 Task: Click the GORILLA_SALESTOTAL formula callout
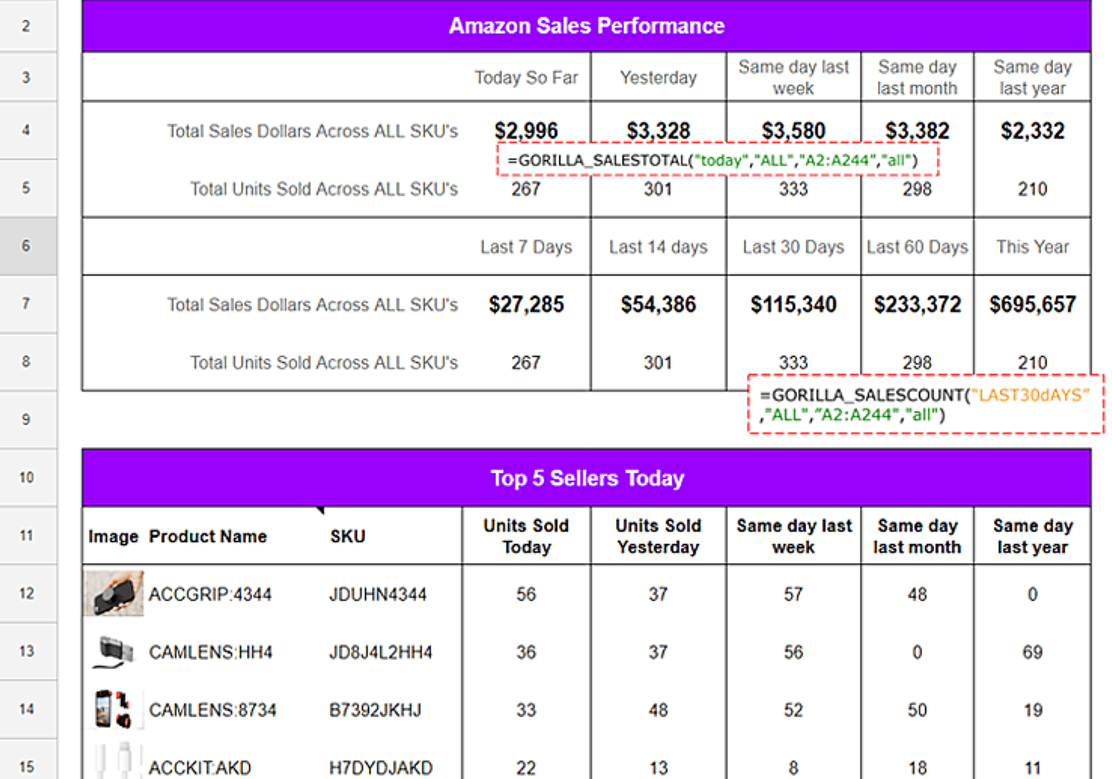[717, 160]
